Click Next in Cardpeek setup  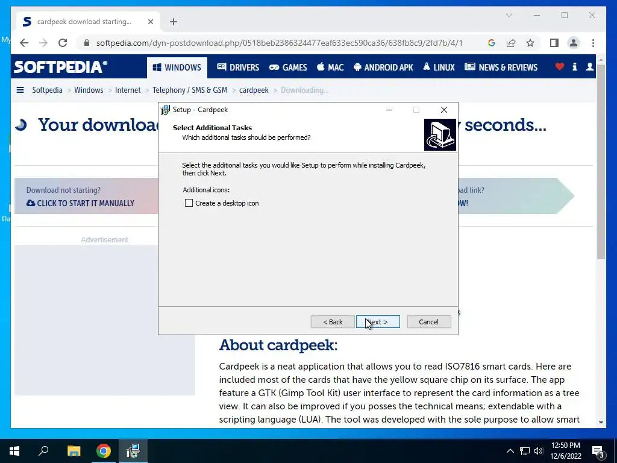pyautogui.click(x=378, y=322)
